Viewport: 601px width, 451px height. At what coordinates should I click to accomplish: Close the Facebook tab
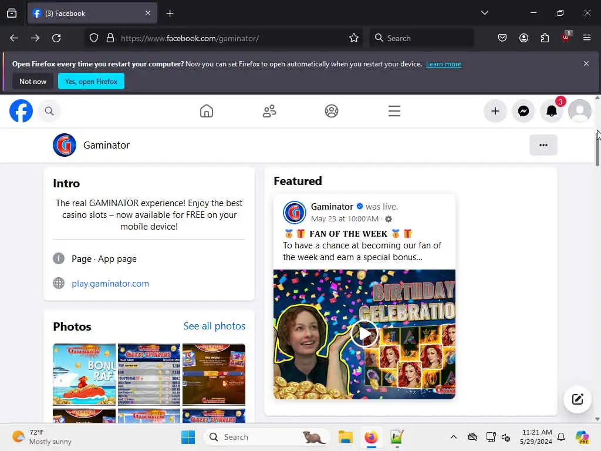[148, 14]
